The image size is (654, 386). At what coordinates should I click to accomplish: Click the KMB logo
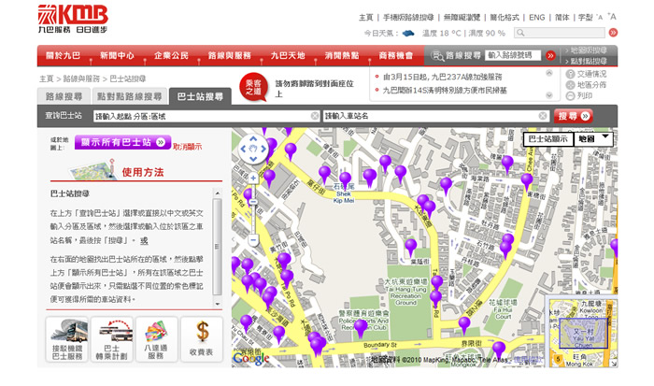tap(73, 19)
